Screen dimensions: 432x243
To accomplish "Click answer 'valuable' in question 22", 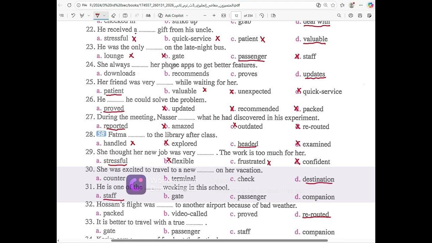I will tap(315, 39).
